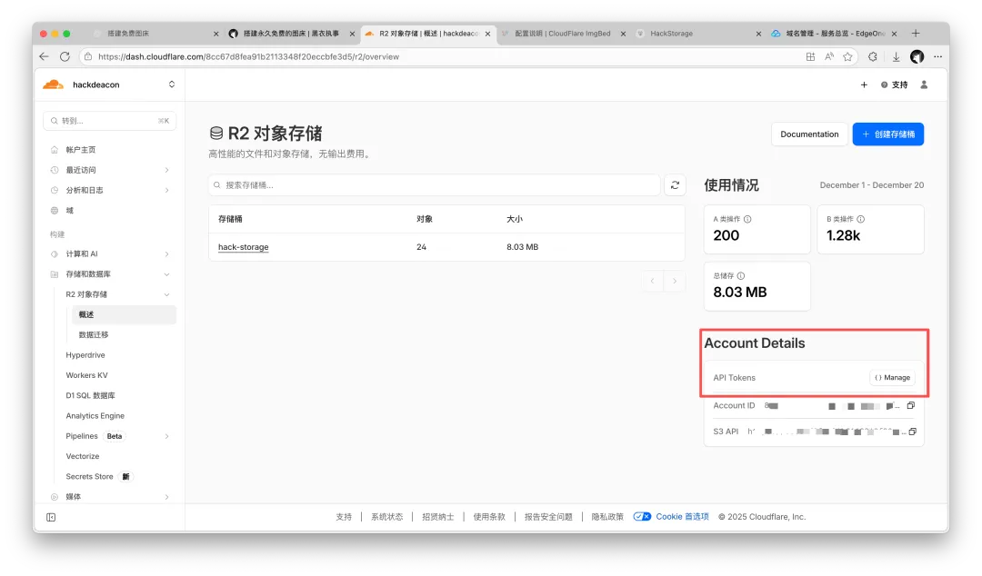Select 概述 under R2
The height and width of the screenshot is (576, 982).
pos(124,314)
